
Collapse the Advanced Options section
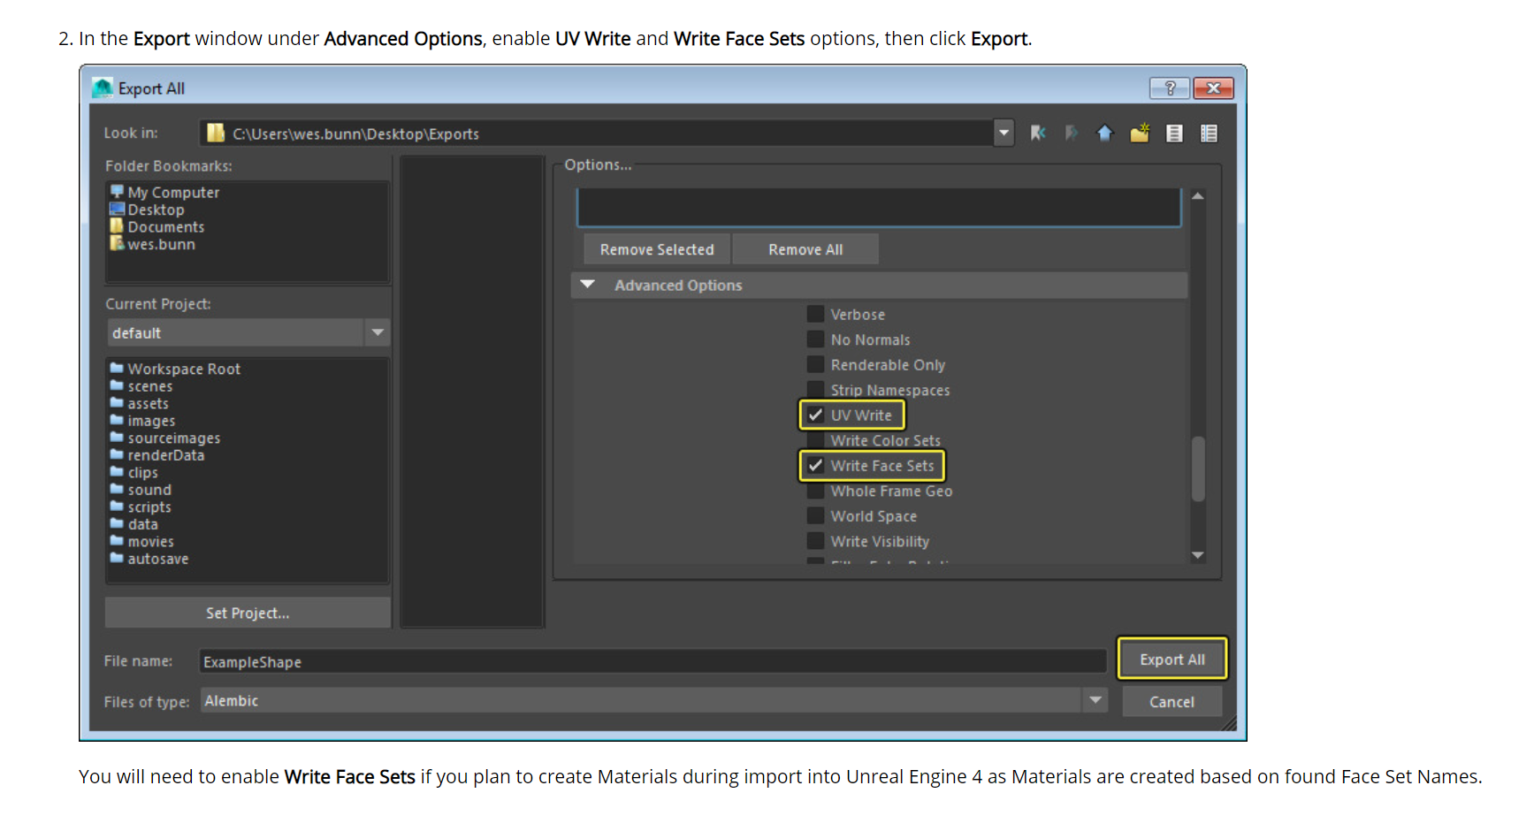(587, 285)
